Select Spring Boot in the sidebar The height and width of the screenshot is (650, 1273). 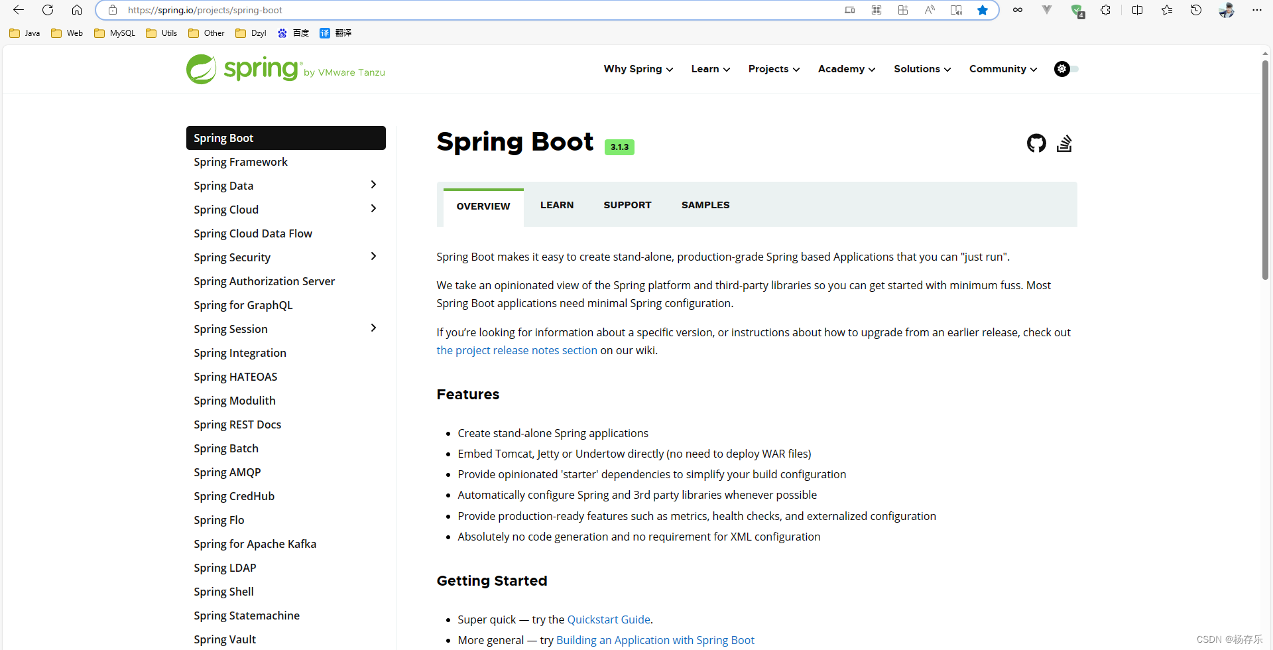(x=286, y=138)
